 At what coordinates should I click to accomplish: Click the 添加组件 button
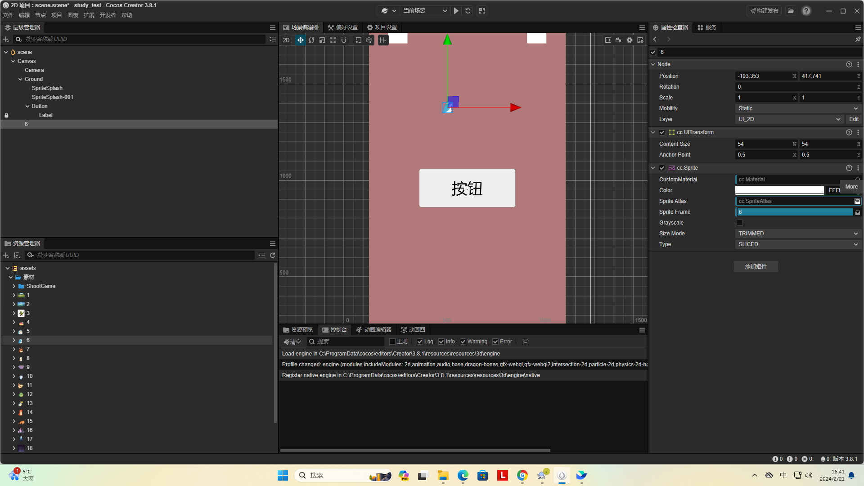756,266
